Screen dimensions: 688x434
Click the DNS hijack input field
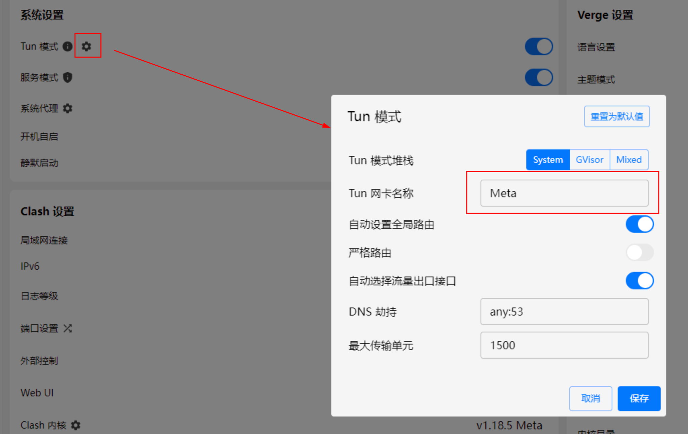[564, 312]
